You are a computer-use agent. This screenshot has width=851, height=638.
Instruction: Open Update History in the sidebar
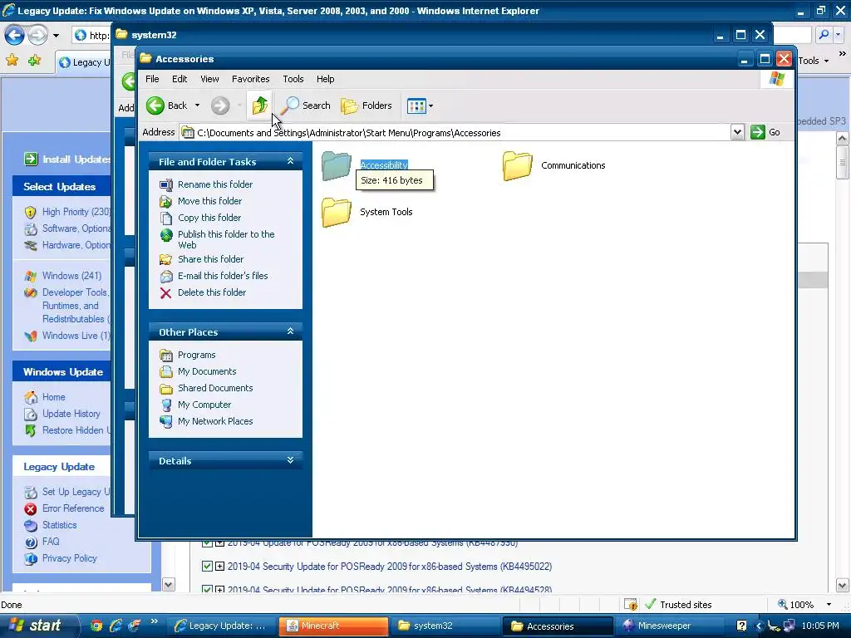pos(71,414)
